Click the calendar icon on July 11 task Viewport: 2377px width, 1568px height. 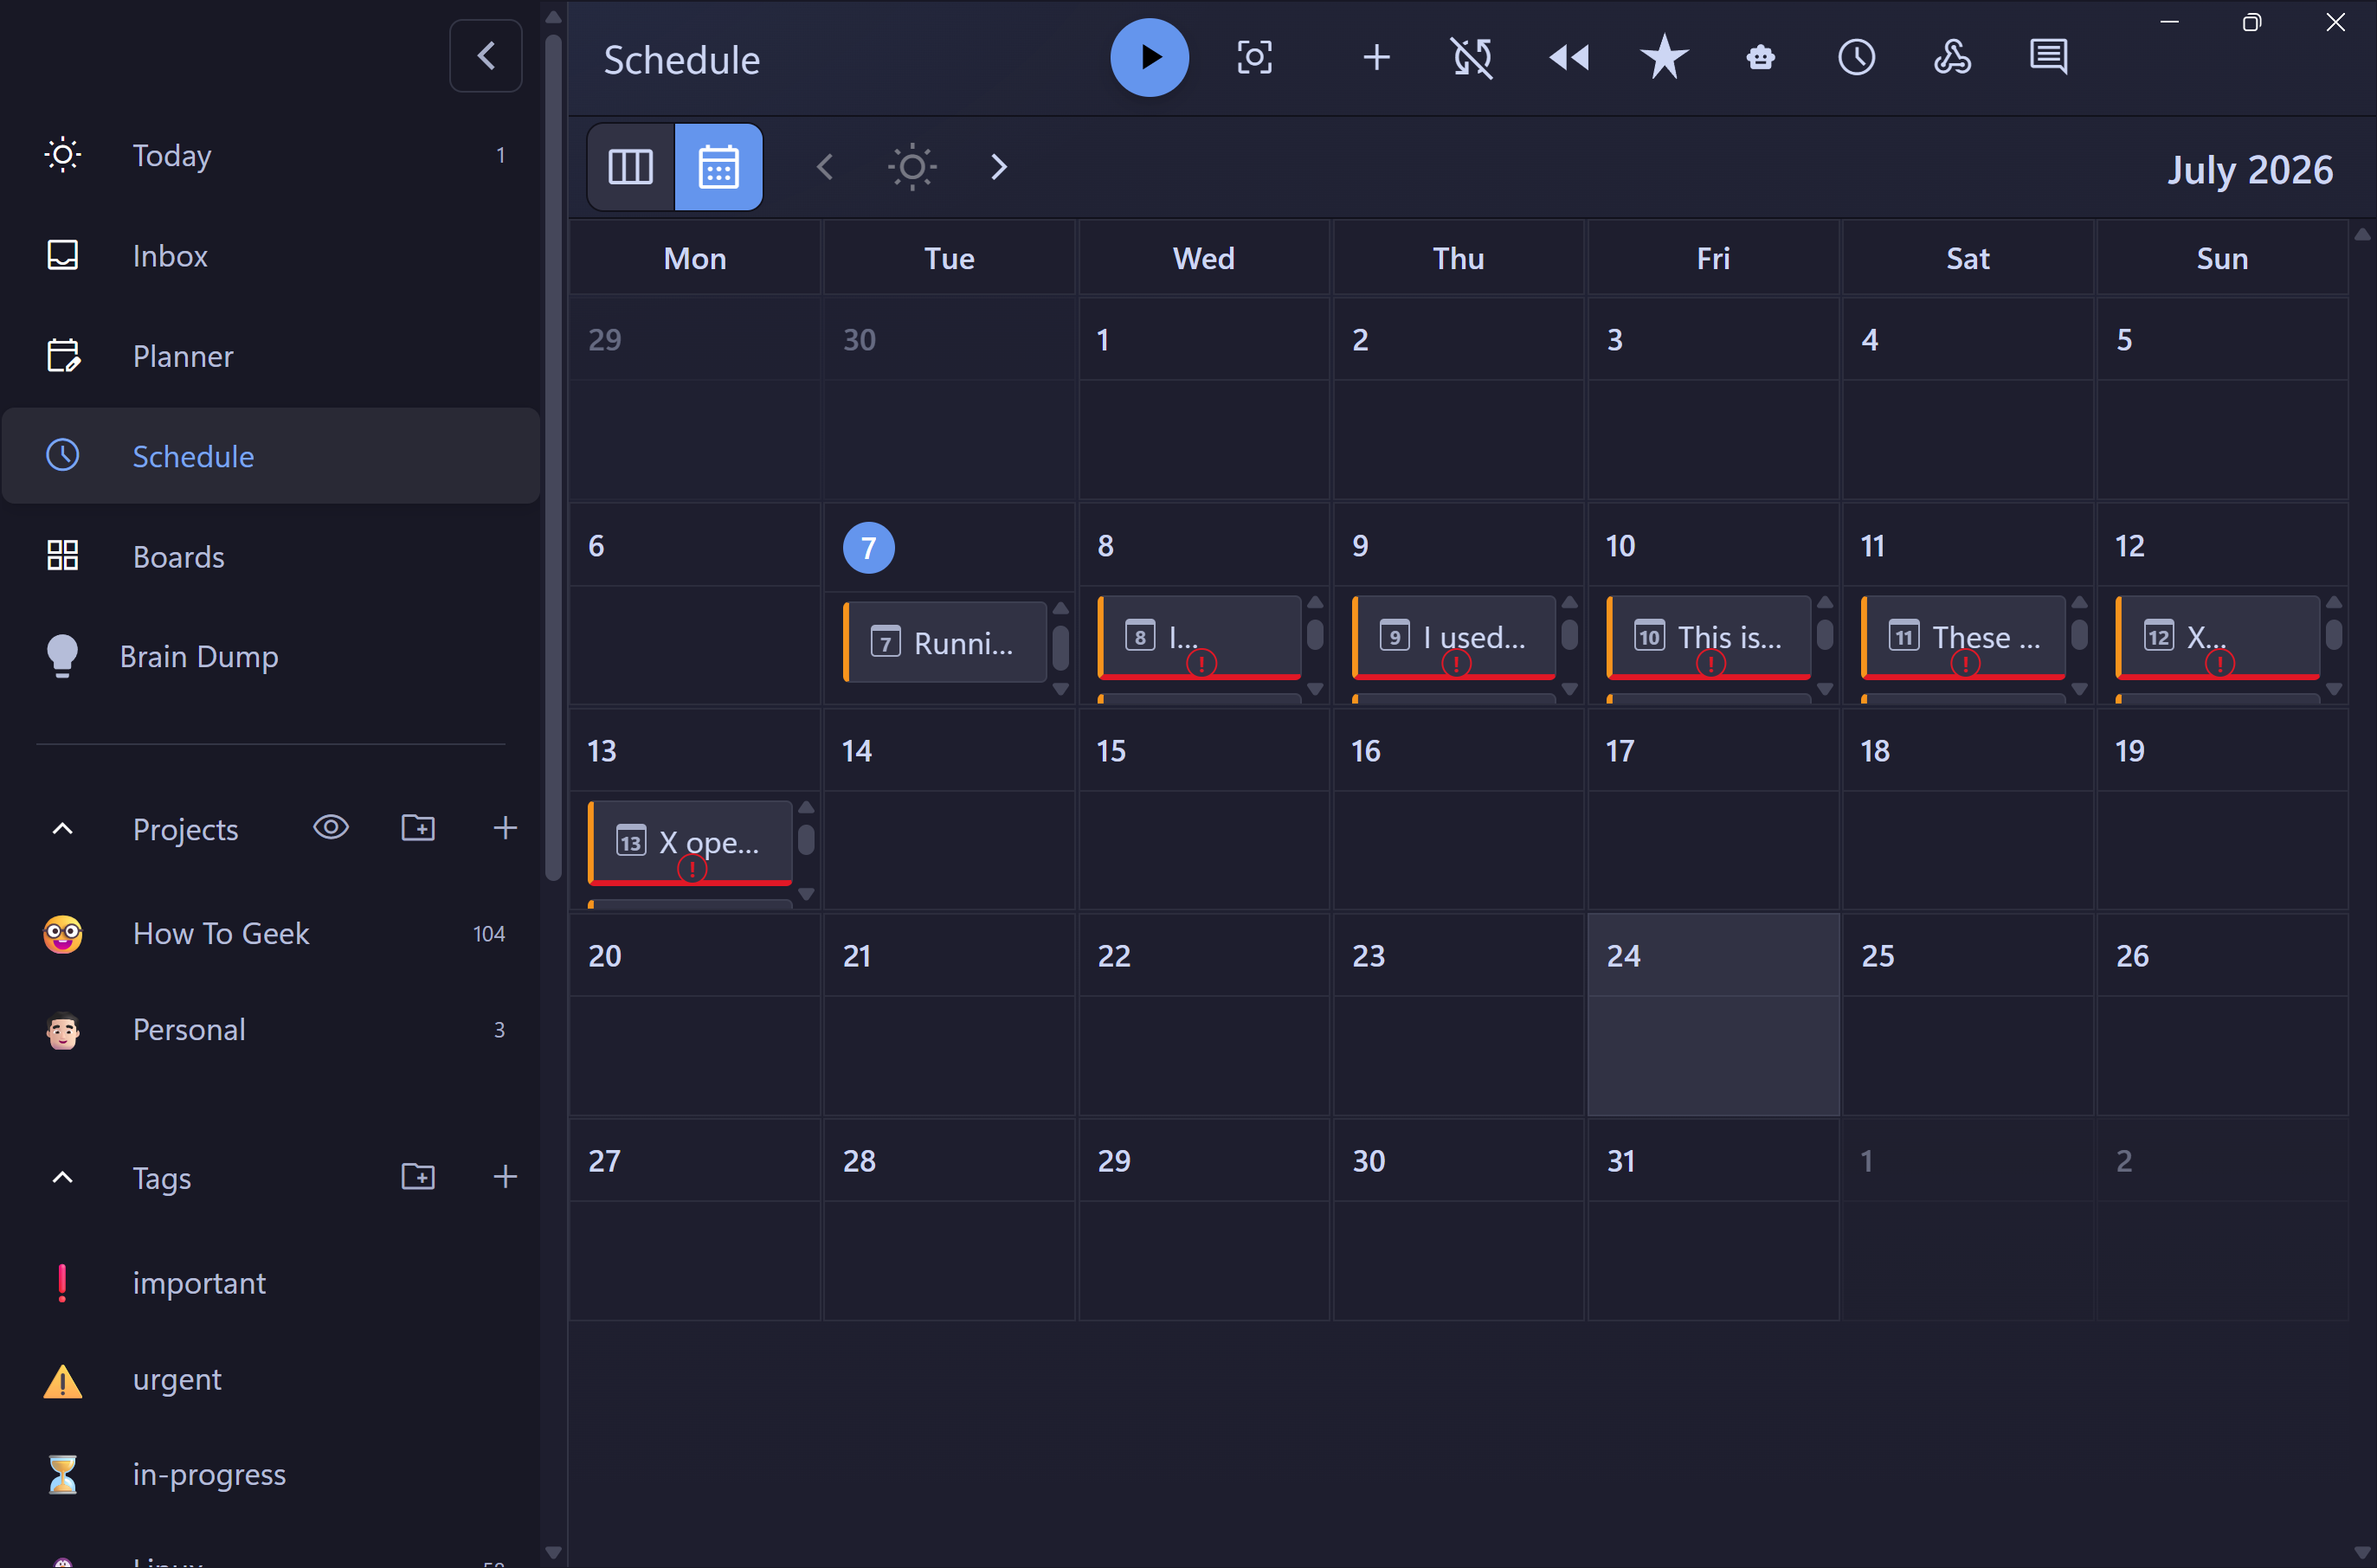1904,635
